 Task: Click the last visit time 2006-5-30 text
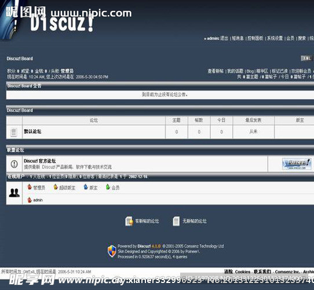click(x=92, y=77)
